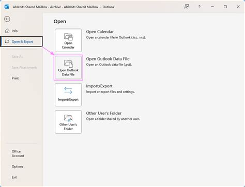Click the Outlook app icon in title bar
Viewport: 245px width, 187px height.
pos(7,7)
